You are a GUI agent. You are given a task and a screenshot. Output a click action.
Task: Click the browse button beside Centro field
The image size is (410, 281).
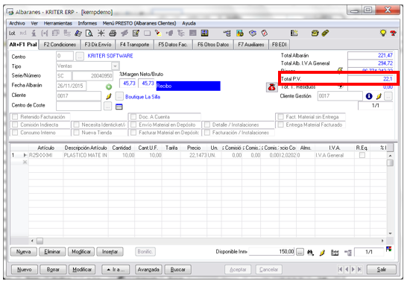pos(80,56)
